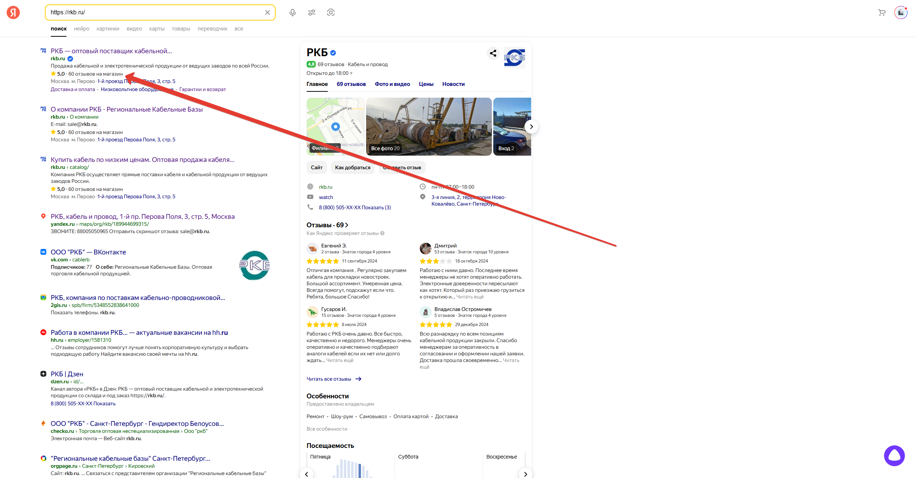The height and width of the screenshot is (478, 916).
Task: Open 'все' services tab
Action: [x=239, y=29]
